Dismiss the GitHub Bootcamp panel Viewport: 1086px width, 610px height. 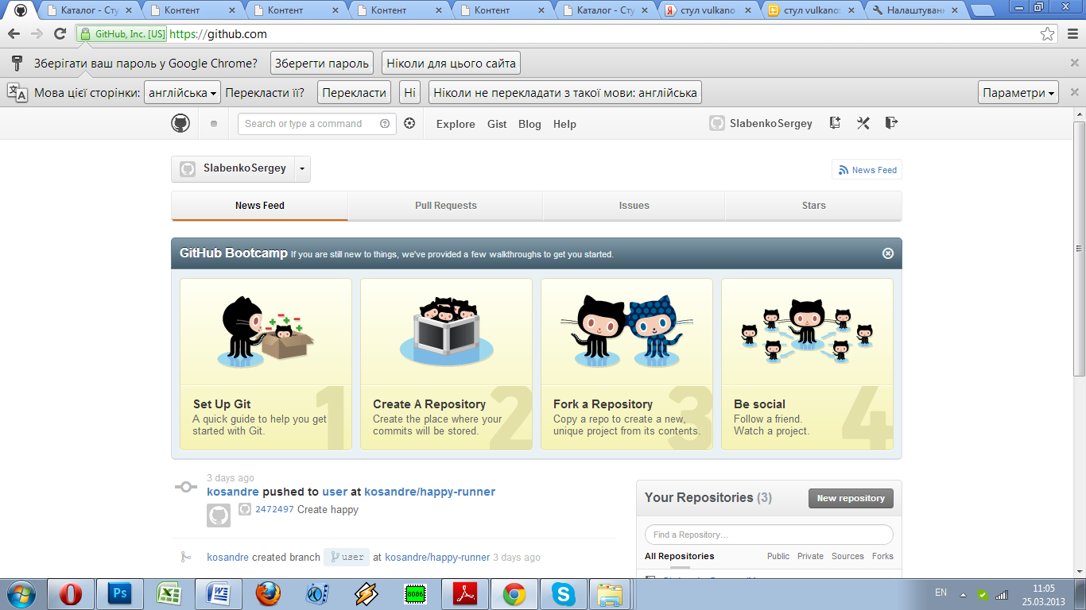[x=888, y=253]
